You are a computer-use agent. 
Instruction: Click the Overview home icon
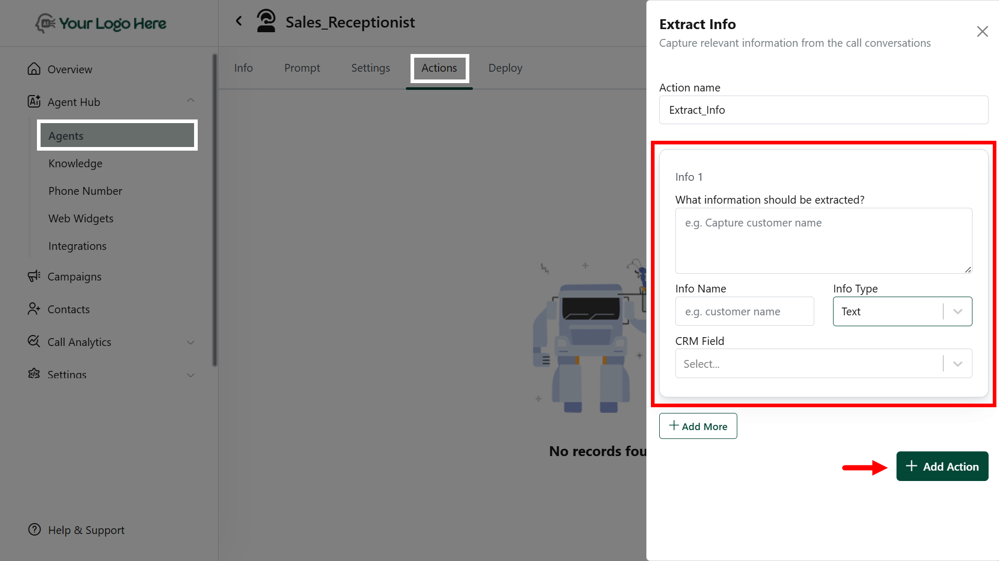tap(34, 69)
